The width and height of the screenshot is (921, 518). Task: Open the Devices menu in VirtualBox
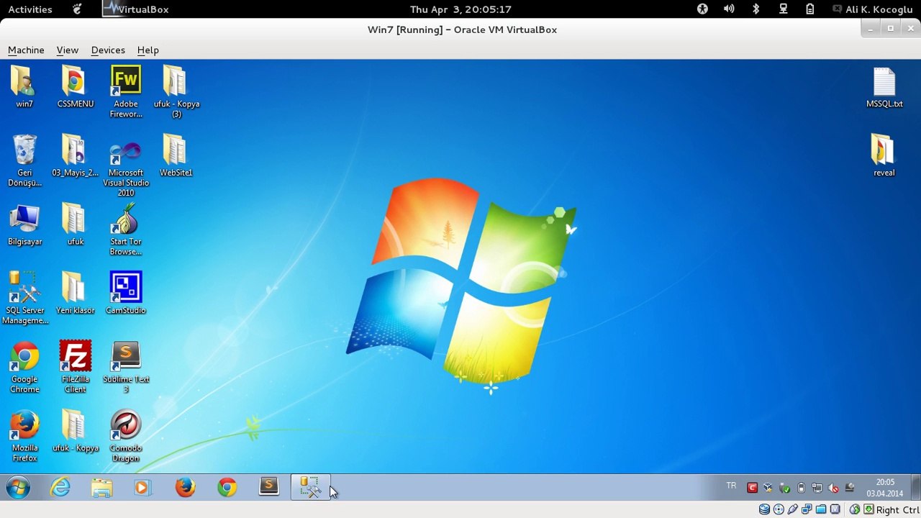[x=108, y=50]
